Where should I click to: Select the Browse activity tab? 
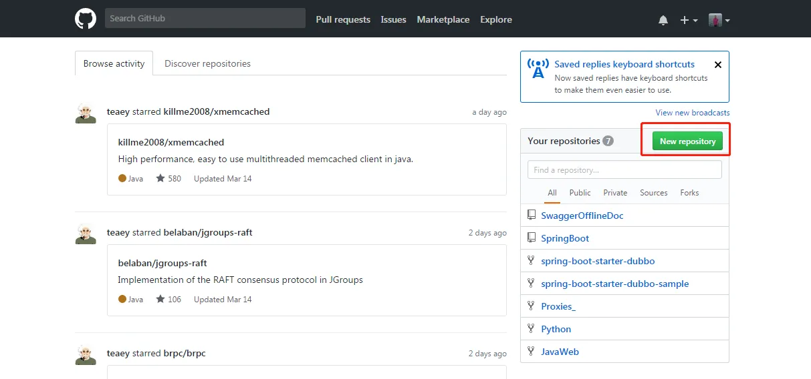point(114,64)
